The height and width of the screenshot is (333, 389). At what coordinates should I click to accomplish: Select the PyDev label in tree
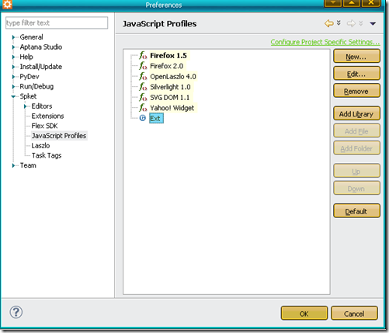(x=30, y=77)
